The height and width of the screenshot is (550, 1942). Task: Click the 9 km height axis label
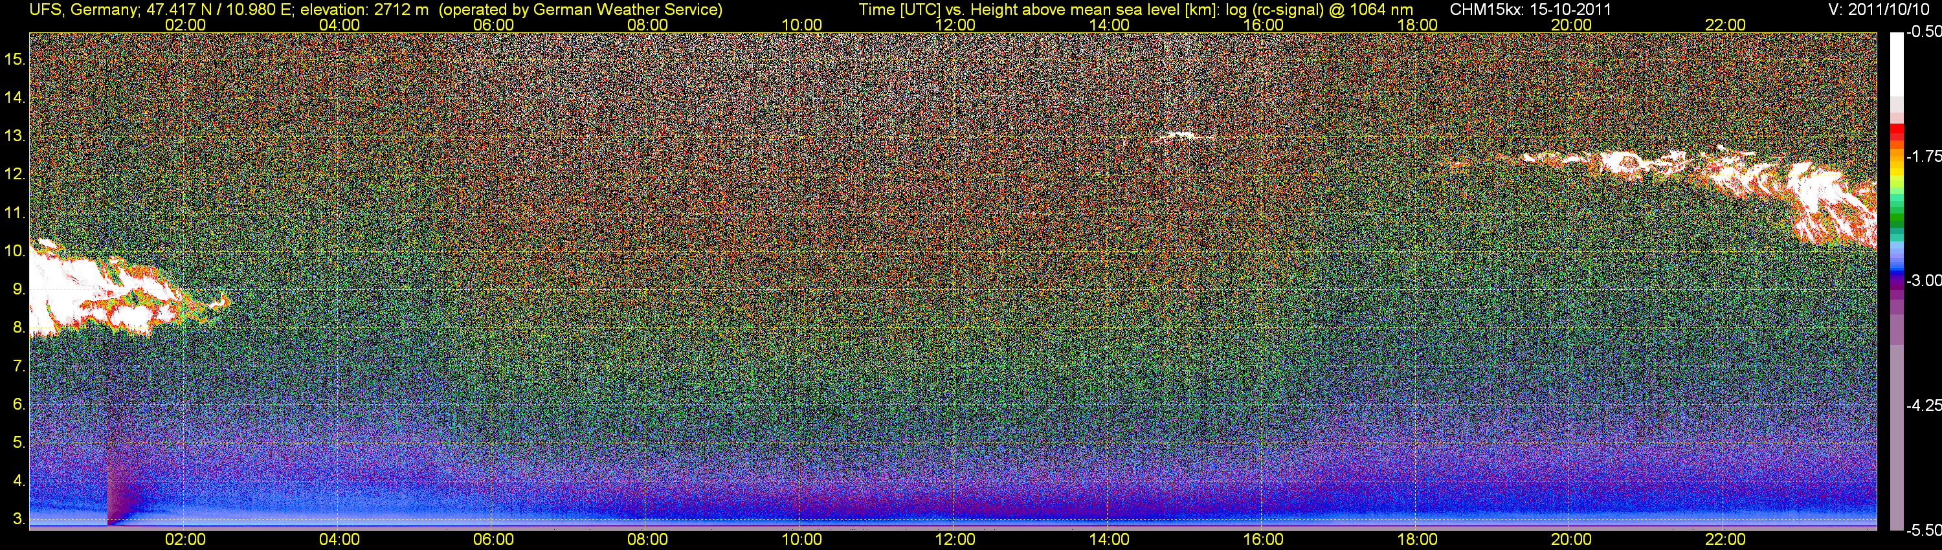coord(19,289)
